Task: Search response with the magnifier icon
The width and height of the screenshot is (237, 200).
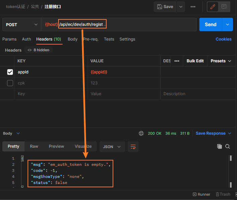Action: pyautogui.click(x=228, y=146)
